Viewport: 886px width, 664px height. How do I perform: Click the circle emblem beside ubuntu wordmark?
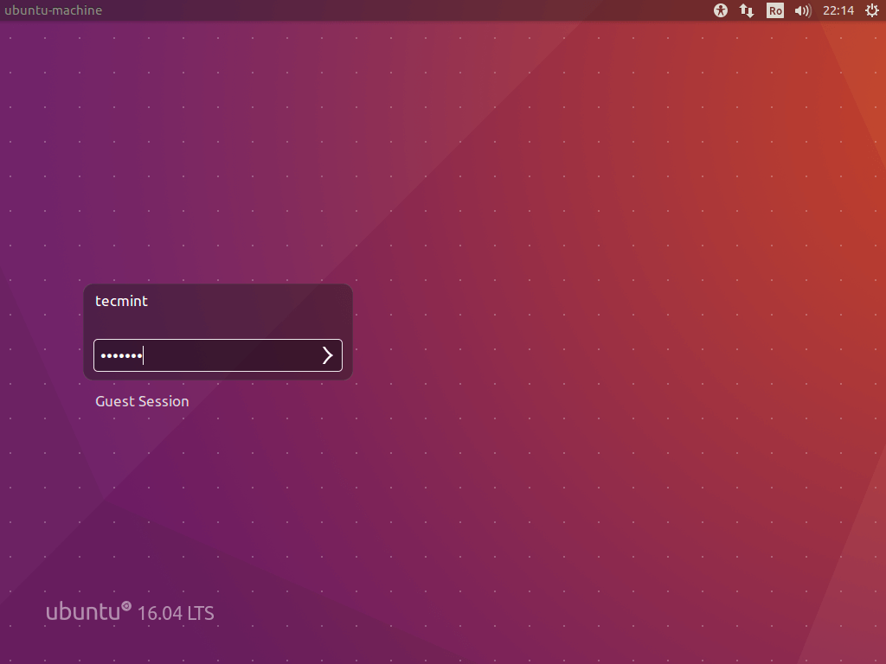126,607
